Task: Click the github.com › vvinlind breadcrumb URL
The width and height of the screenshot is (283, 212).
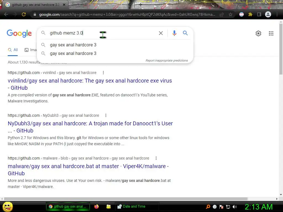Action: pyautogui.click(x=52, y=73)
